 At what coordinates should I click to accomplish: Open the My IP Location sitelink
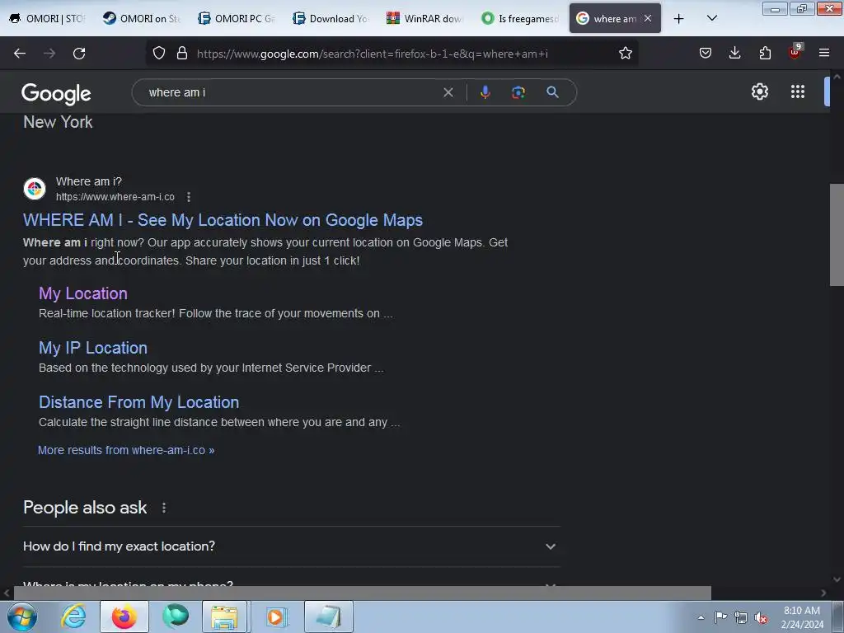pos(93,348)
